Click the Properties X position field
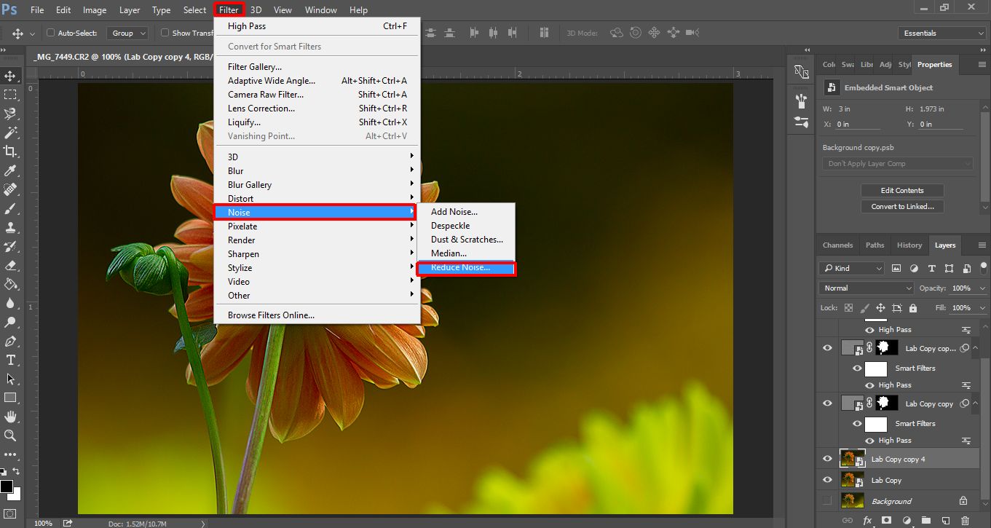 pos(858,125)
